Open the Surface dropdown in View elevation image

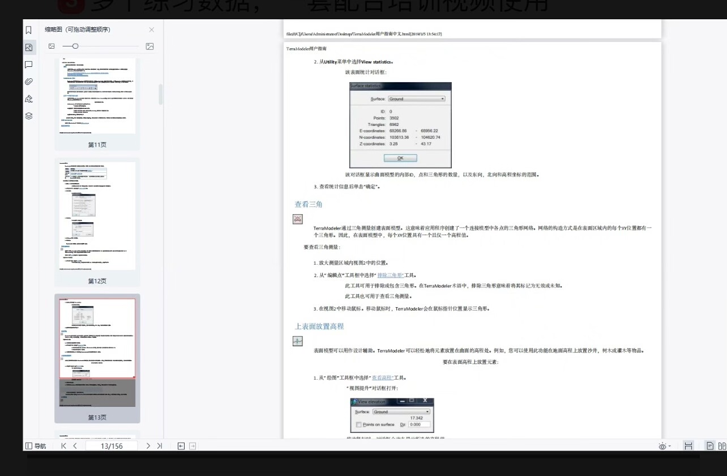(401, 412)
